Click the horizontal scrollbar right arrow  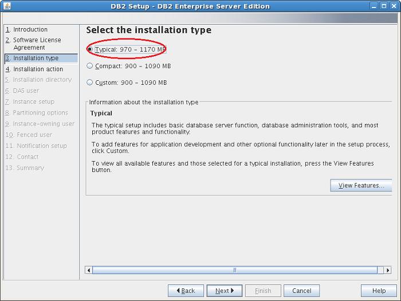388,270
